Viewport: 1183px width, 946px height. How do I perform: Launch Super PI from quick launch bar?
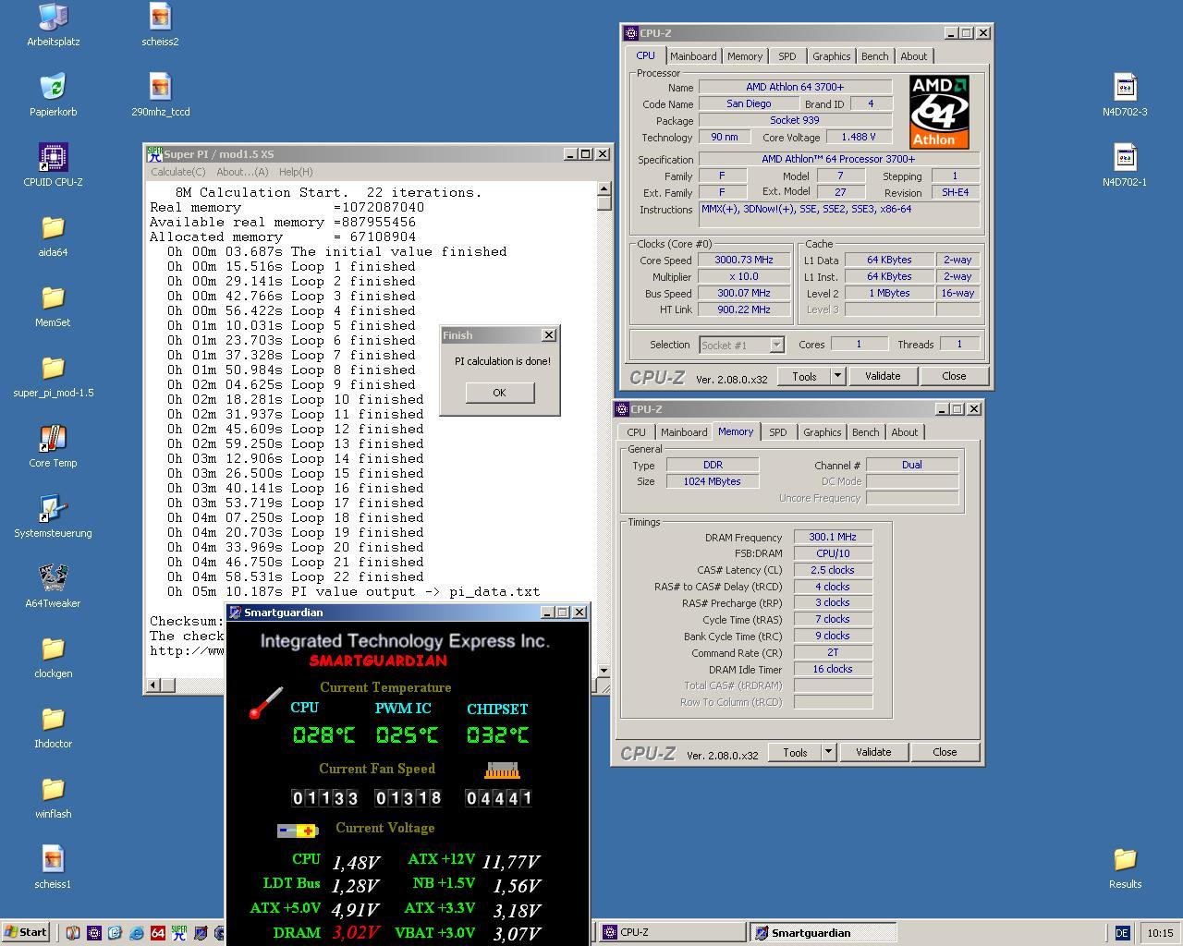point(179,933)
